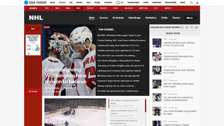Image resolution: width=224 pixels, height=126 pixels.
Task: Open the top bar MORE menu
Action: tap(182, 3)
